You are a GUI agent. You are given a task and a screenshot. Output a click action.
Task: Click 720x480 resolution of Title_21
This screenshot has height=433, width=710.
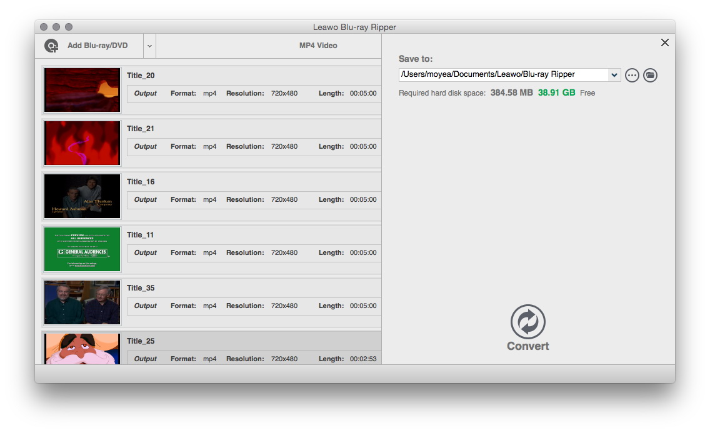pos(284,147)
